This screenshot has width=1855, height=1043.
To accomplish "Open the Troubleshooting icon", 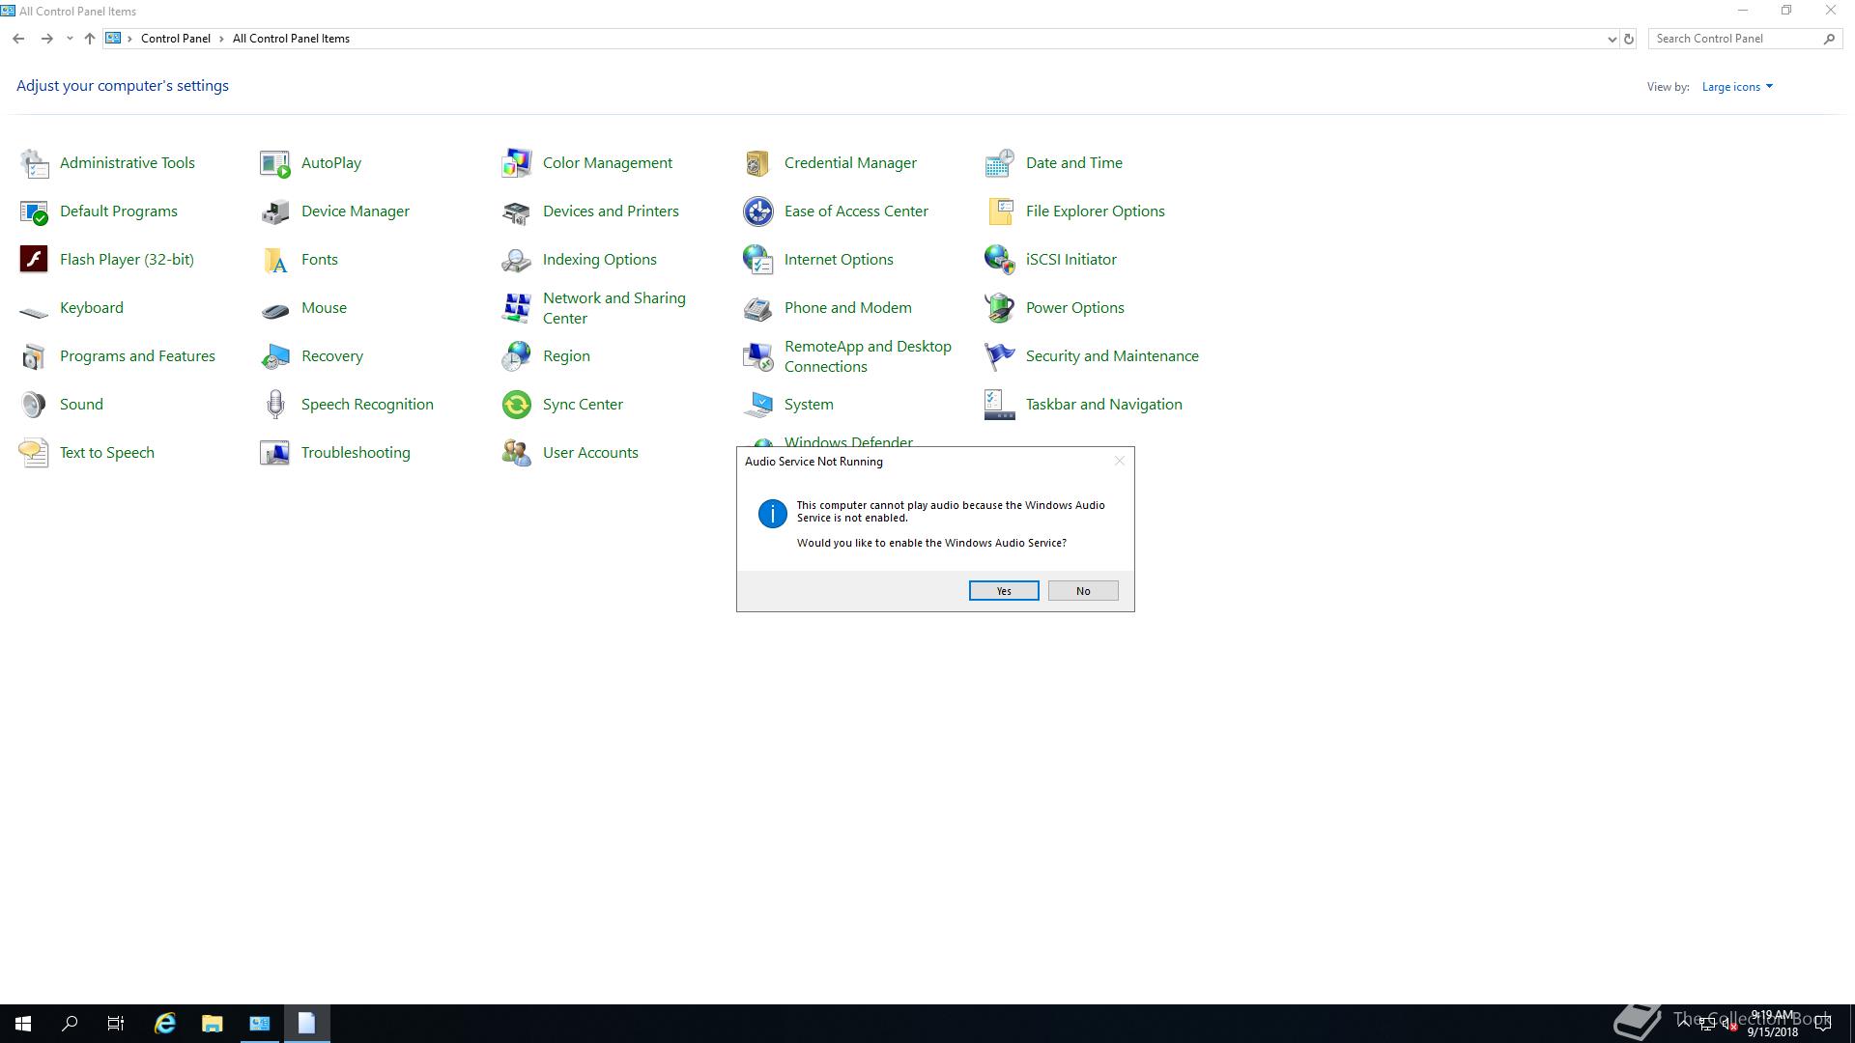I will coord(275,453).
